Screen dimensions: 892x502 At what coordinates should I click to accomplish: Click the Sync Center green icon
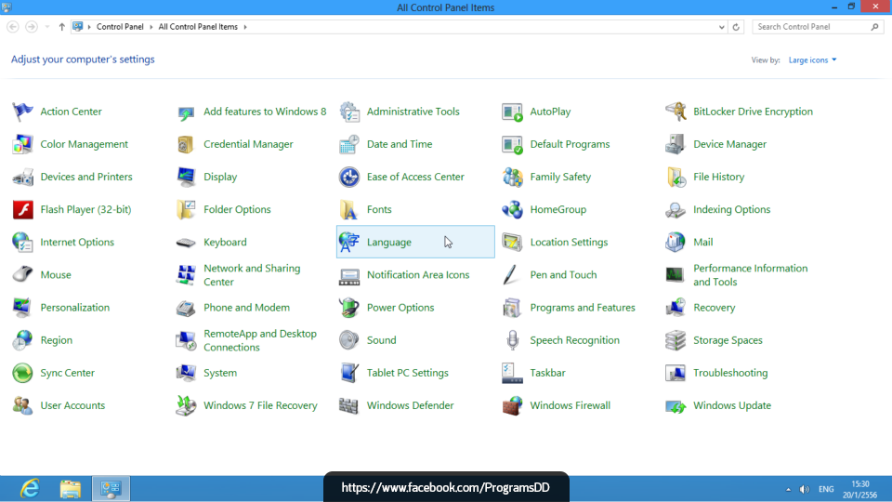click(23, 374)
